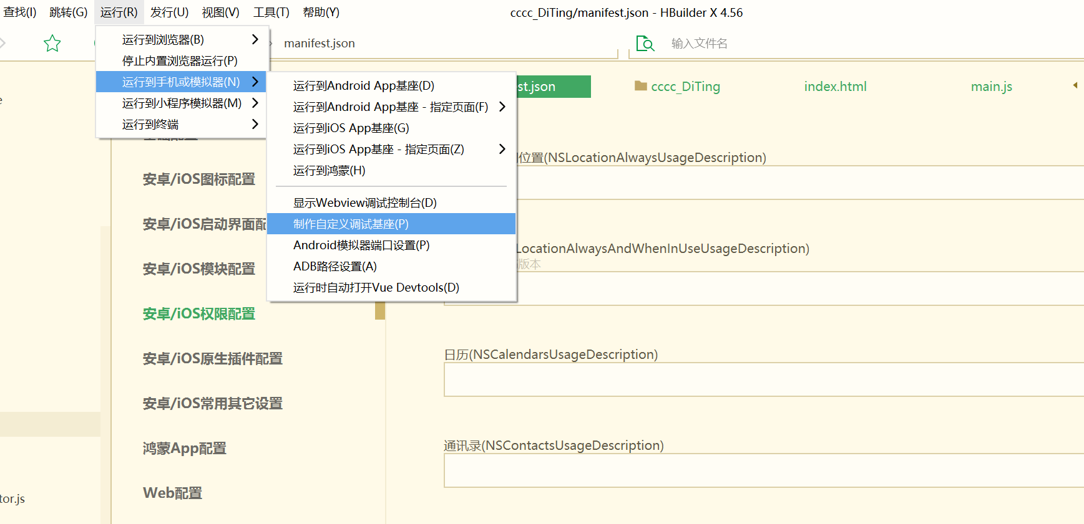Open 安卓/iOS图标配置 section
This screenshot has height=524, width=1084.
[x=199, y=179]
